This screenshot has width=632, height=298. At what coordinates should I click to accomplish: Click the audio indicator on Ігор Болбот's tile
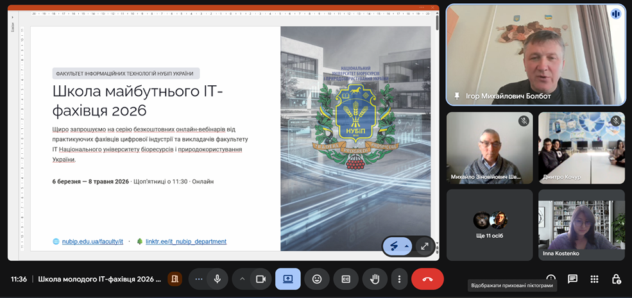pyautogui.click(x=615, y=14)
